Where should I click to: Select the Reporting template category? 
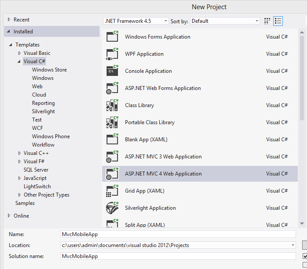(43, 103)
